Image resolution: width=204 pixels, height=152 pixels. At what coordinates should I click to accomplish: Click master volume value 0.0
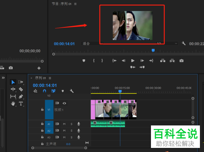pyautogui.click(x=68, y=144)
